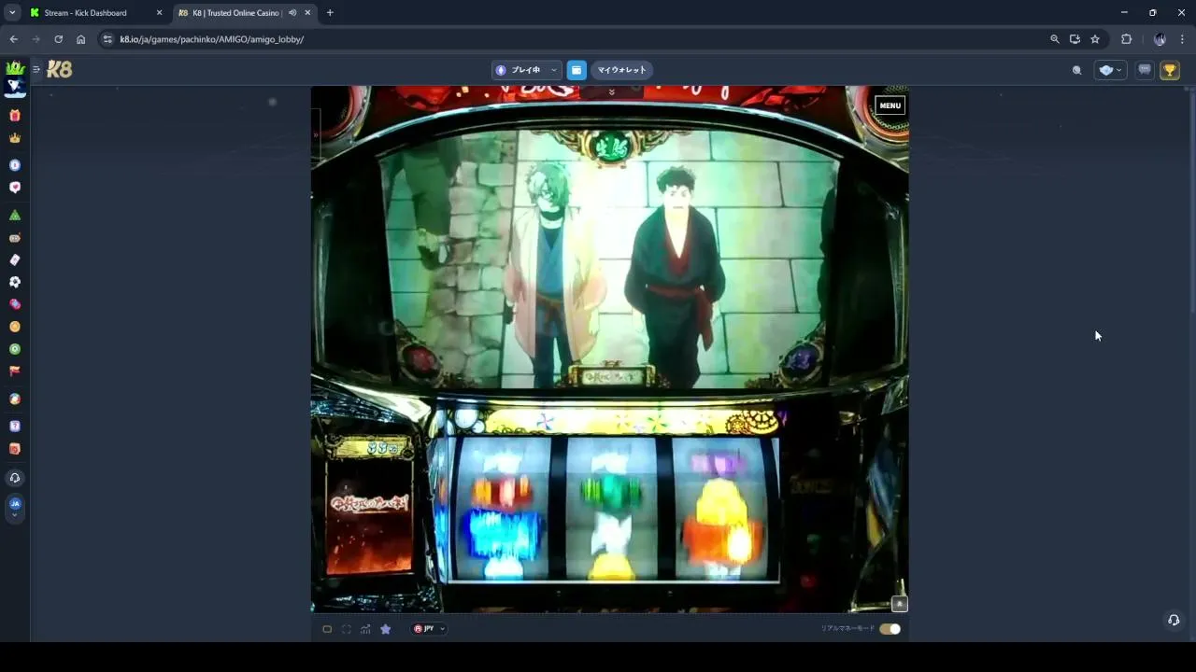Open the heart chat bubble sidebar icon
Image resolution: width=1196 pixels, height=672 pixels.
coord(14,188)
